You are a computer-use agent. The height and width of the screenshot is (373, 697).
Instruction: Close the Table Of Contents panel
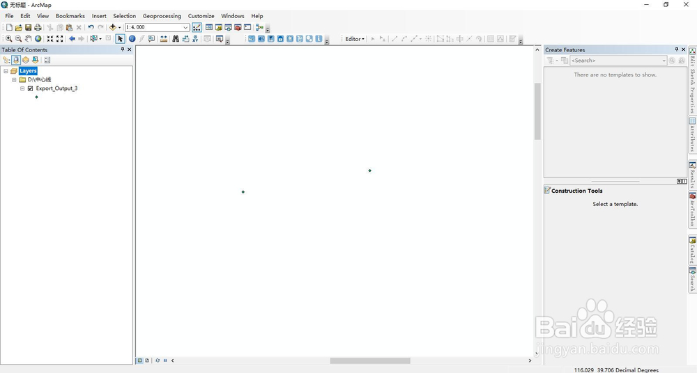tap(130, 49)
